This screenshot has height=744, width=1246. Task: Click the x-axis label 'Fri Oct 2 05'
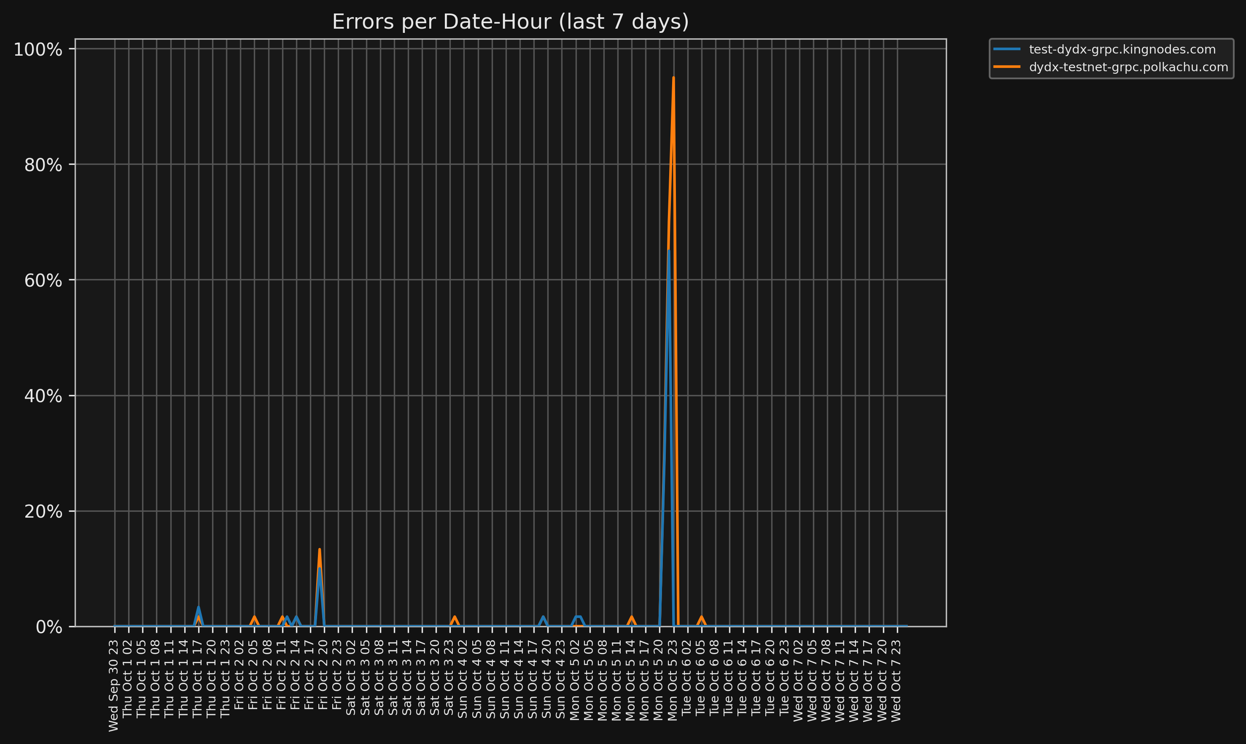click(254, 674)
